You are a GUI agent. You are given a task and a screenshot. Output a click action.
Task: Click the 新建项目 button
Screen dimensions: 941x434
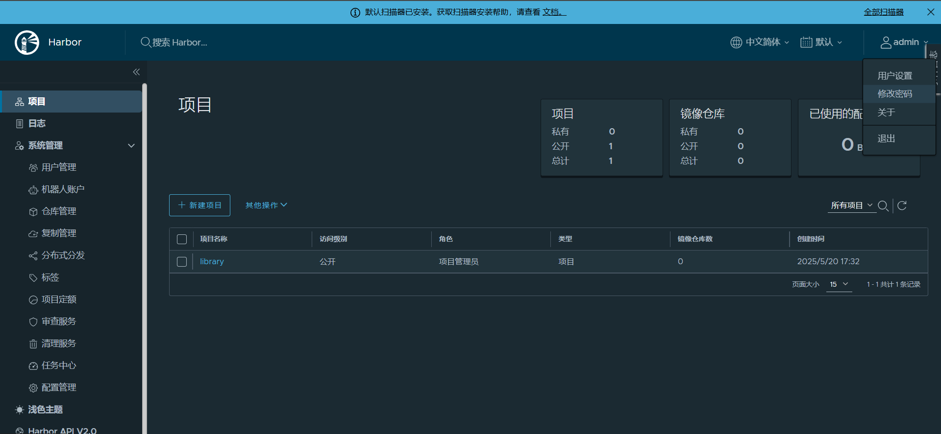(x=199, y=206)
